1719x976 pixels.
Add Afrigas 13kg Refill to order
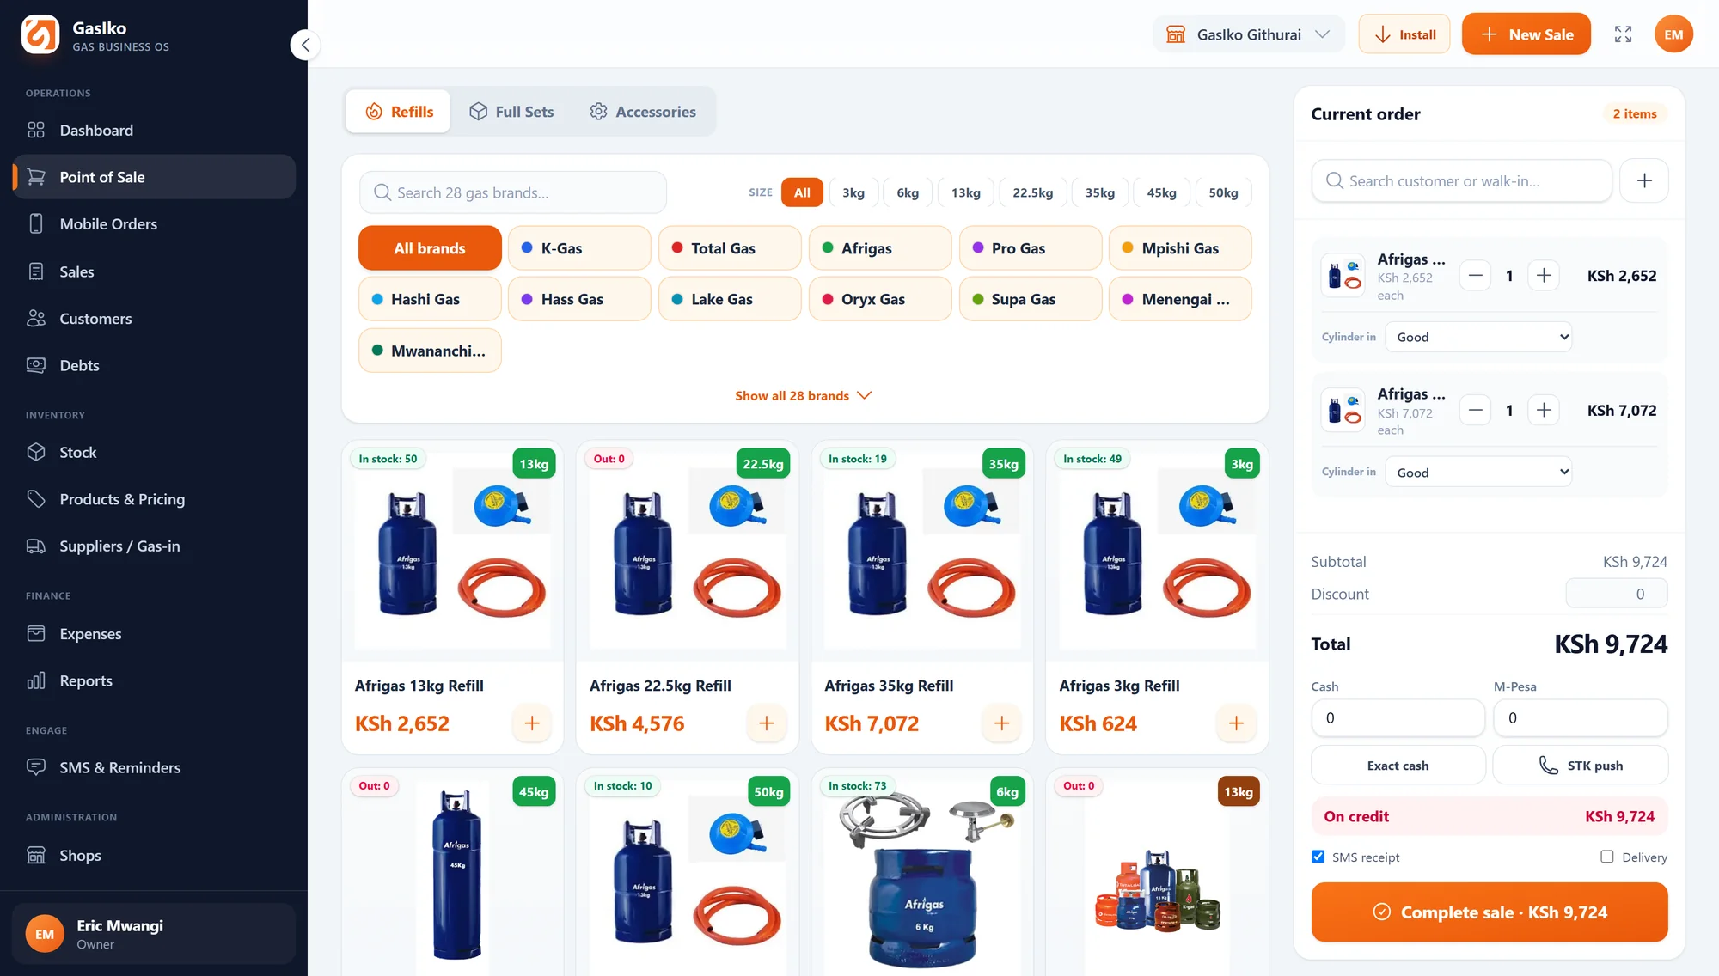click(532, 723)
